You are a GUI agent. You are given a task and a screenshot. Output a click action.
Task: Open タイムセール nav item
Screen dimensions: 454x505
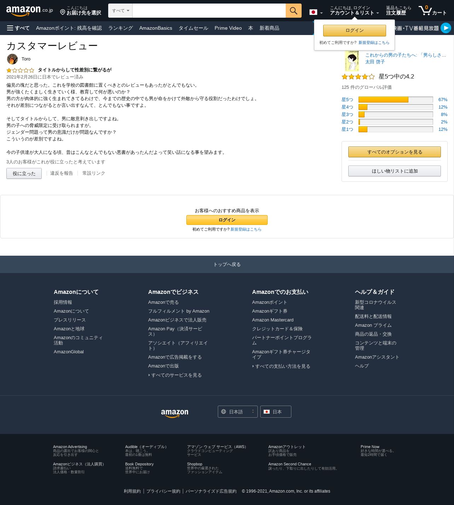point(193,28)
